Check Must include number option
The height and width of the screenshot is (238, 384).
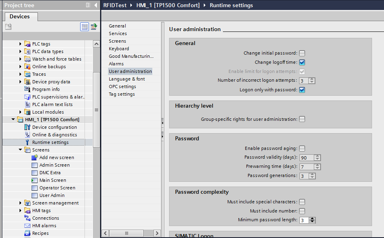click(x=302, y=211)
